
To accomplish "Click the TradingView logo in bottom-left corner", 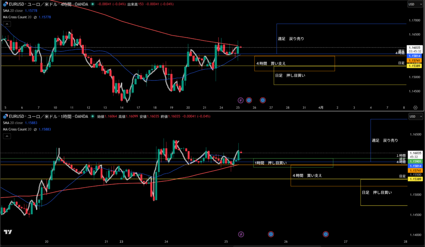I will (7, 232).
